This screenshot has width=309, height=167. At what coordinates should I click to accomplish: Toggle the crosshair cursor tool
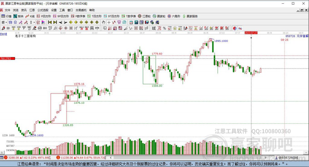click(109, 22)
